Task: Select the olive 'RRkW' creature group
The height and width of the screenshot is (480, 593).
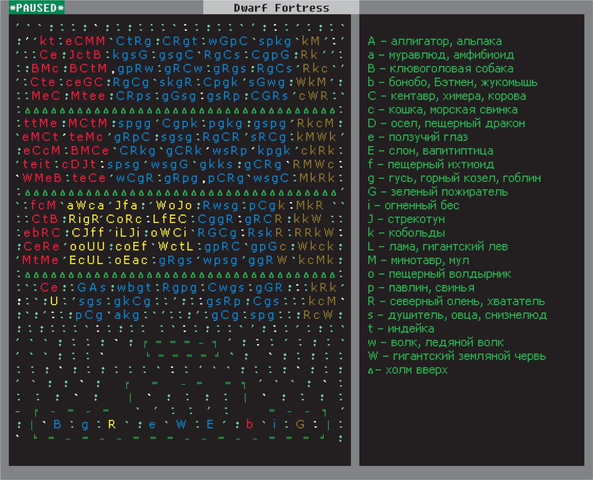Action: tap(314, 233)
